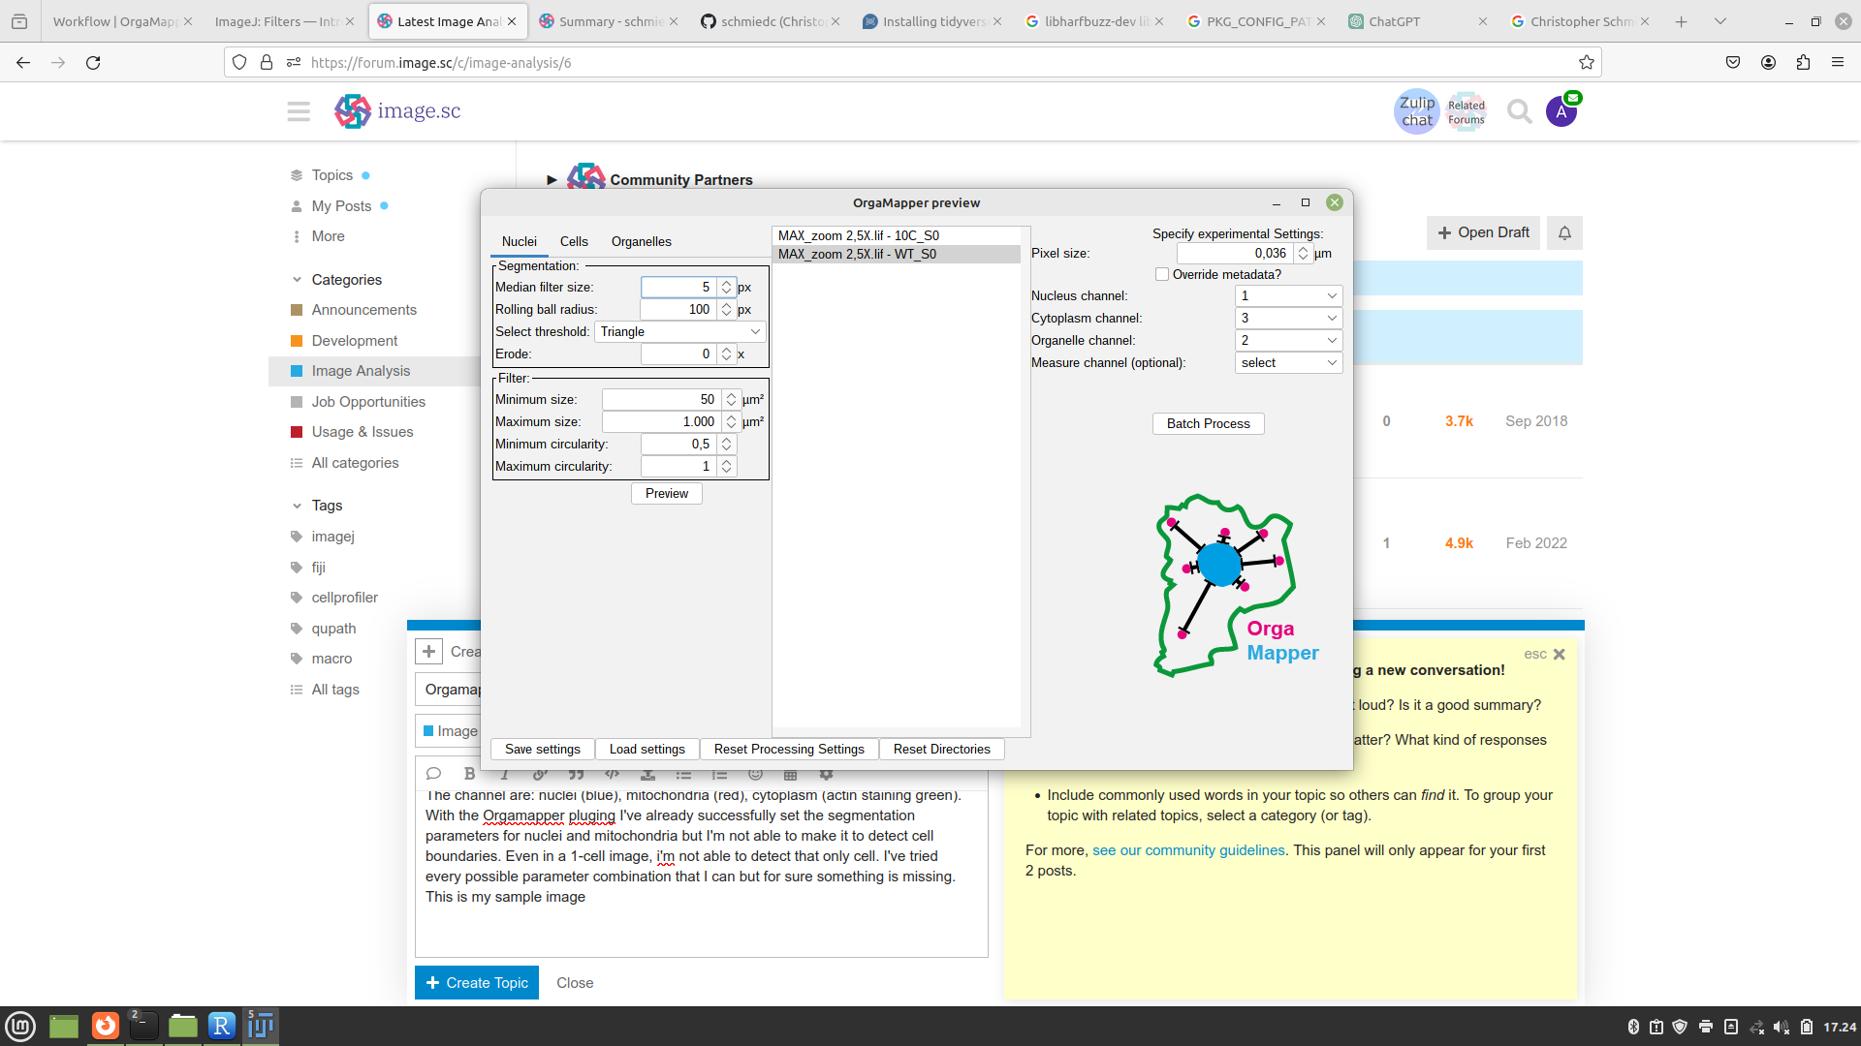Launch Firefox from the dock
This screenshot has height=1046, width=1861.
tap(105, 1026)
